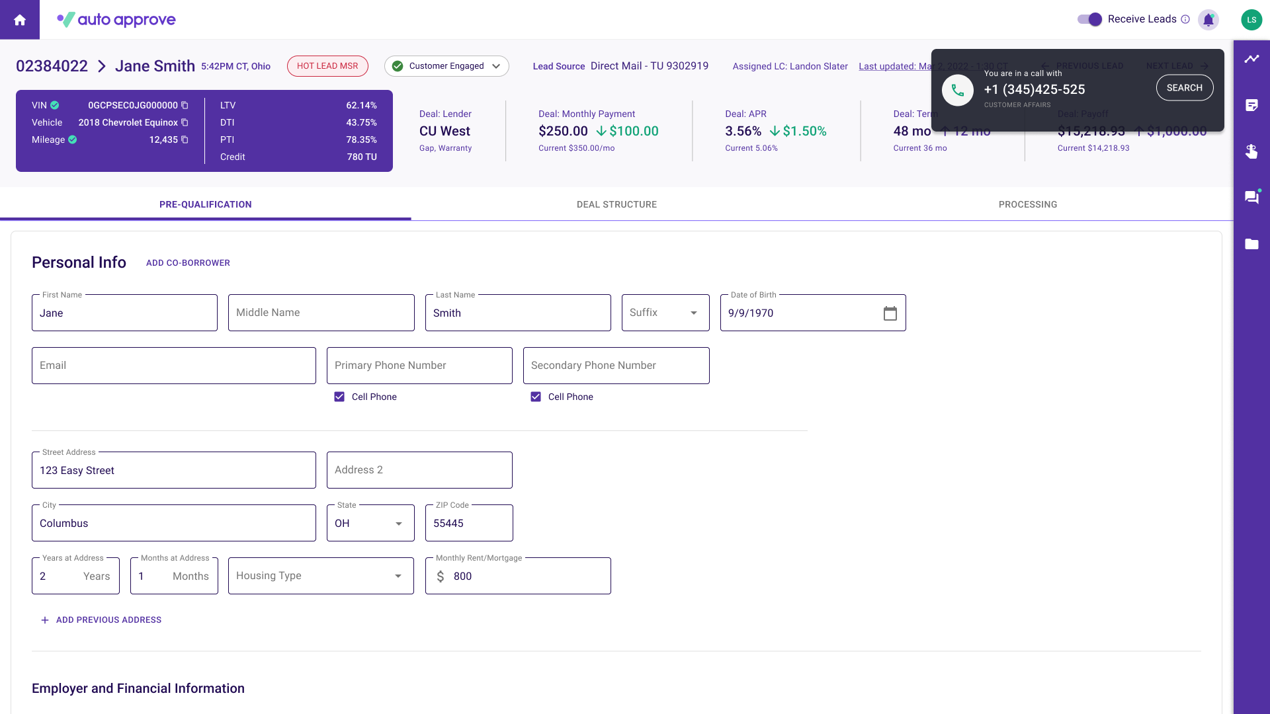This screenshot has width=1270, height=714.
Task: Click the breadcrumb chevron after lead number
Action: click(102, 66)
